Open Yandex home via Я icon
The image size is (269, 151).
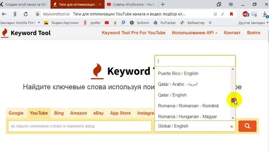(x=15, y=14)
